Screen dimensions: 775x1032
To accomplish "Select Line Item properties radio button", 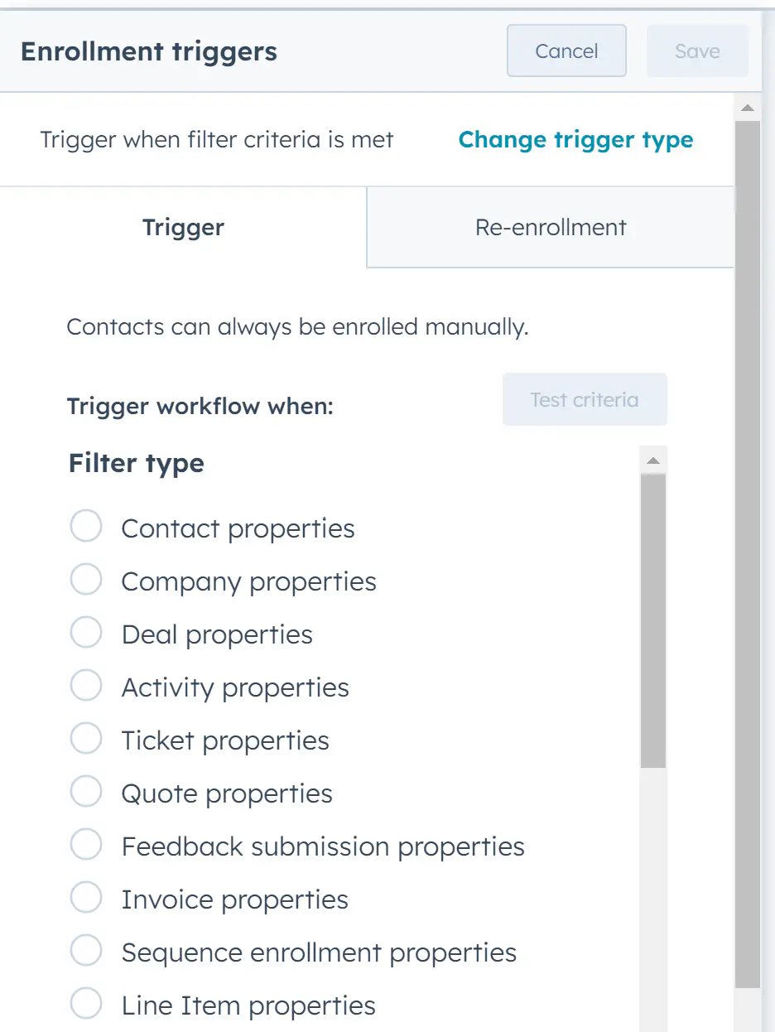I will coord(86,1004).
